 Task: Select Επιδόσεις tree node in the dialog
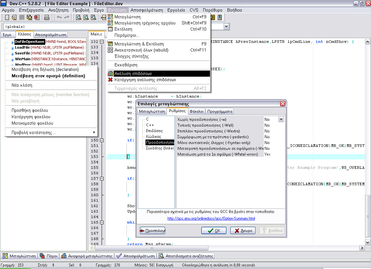click(154, 131)
